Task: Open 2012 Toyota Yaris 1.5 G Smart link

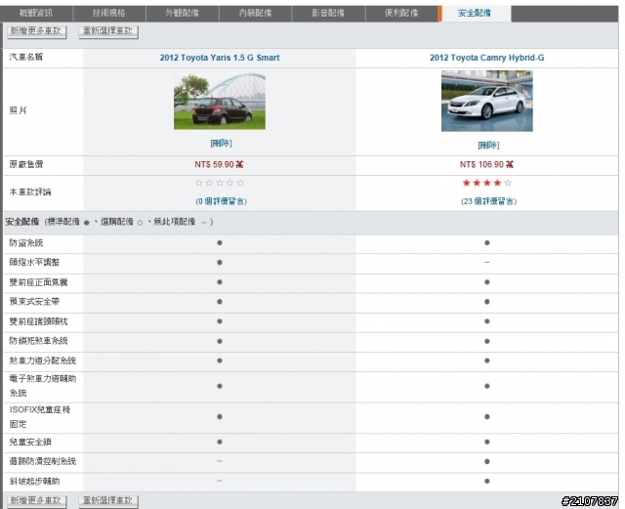Action: (x=220, y=58)
